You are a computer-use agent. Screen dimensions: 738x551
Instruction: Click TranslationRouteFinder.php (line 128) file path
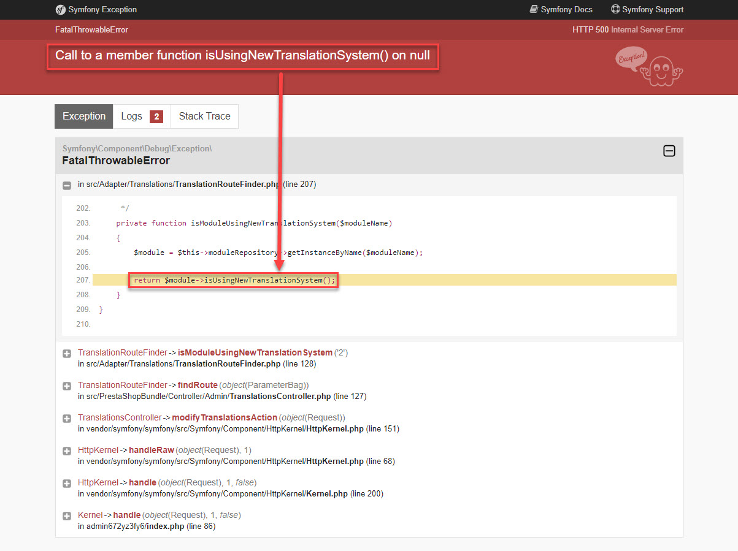197,364
